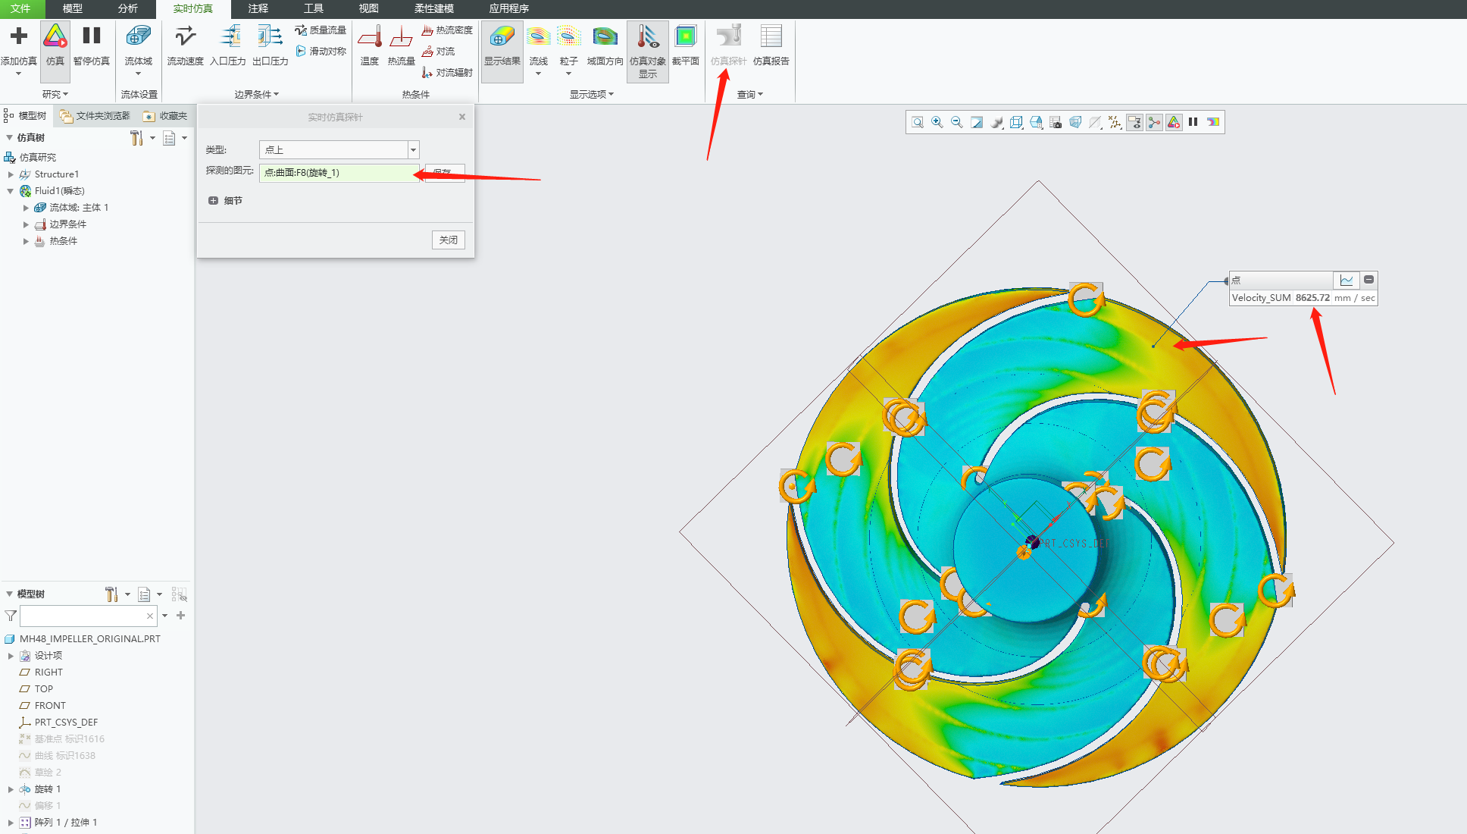1467x834 pixels.
Task: Open graph for the Velocity_SUM probe
Action: tap(1347, 280)
